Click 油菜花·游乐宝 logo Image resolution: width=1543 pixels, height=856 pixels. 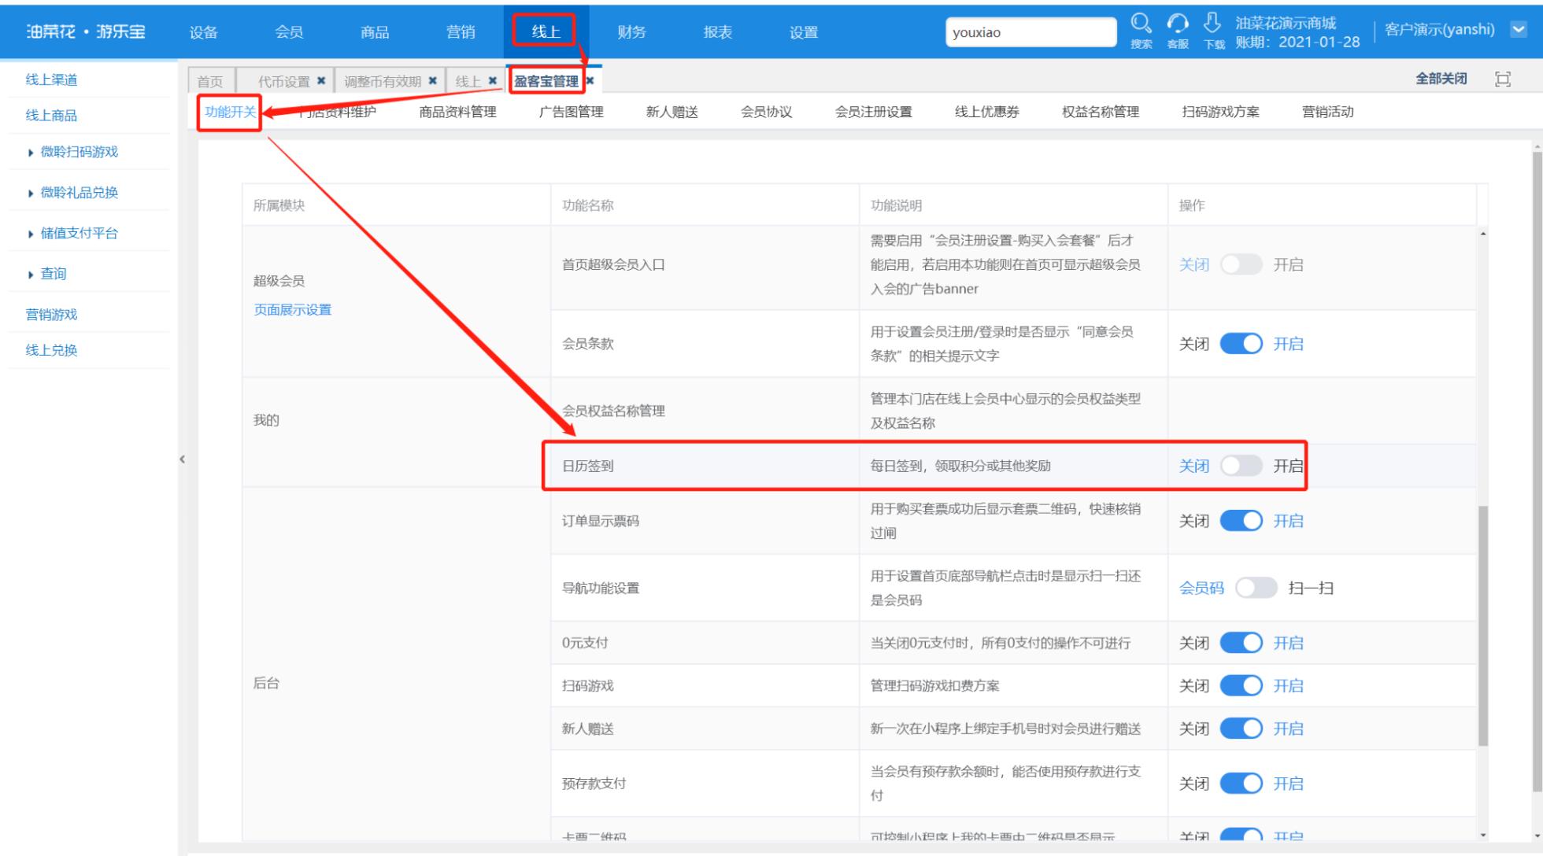click(86, 31)
